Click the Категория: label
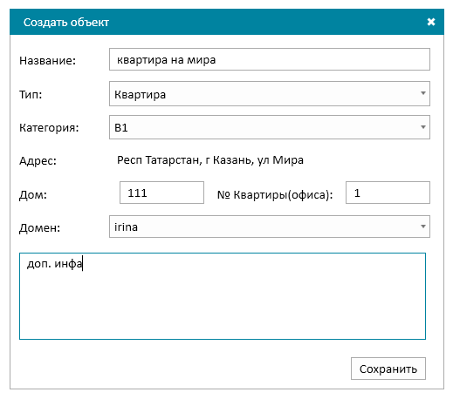453x399 pixels. pos(49,128)
